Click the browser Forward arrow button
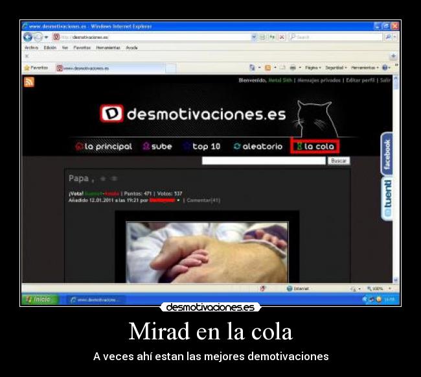421x377 pixels. point(38,37)
